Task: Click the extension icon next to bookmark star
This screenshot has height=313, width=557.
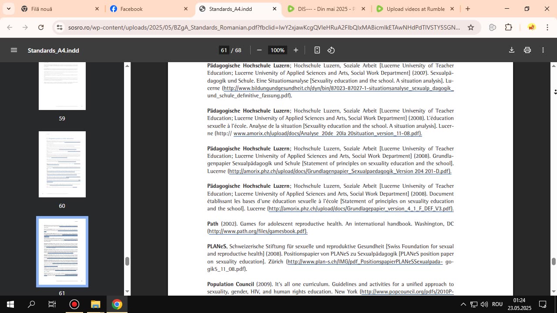Action: 493,27
